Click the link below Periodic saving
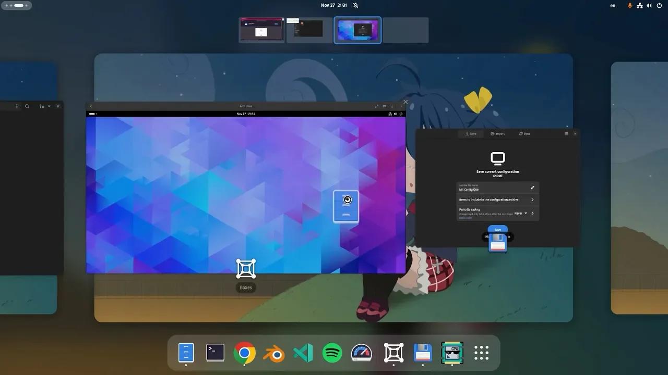This screenshot has width=668, height=375. 465,218
